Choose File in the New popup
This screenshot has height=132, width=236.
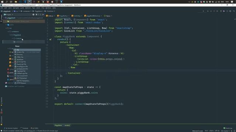[27, 50]
